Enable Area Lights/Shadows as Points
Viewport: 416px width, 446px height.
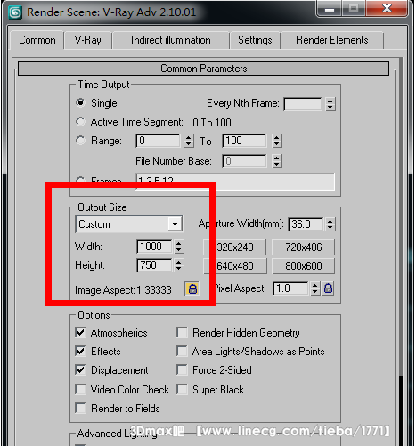[182, 351]
